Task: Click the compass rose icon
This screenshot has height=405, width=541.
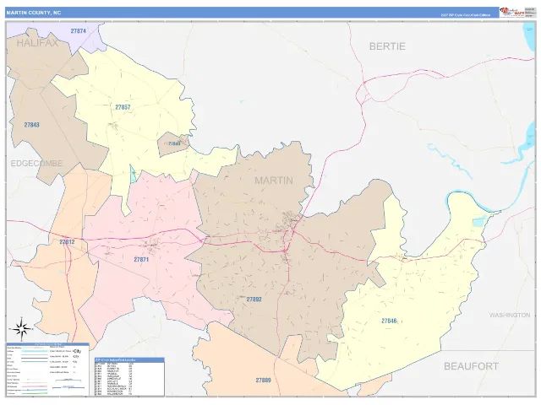Action: [x=22, y=329]
